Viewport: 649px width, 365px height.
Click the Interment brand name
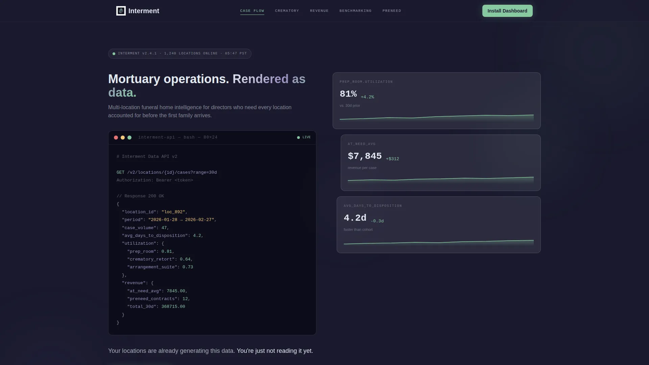[144, 11]
